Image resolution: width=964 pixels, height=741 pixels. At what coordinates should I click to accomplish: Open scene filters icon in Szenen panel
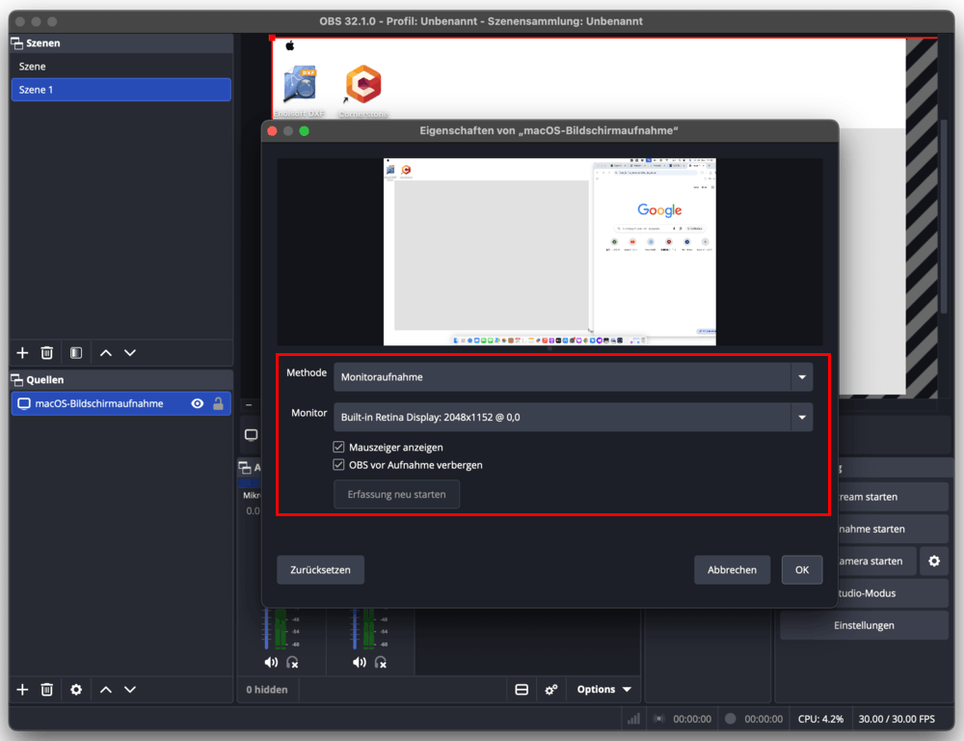(76, 353)
